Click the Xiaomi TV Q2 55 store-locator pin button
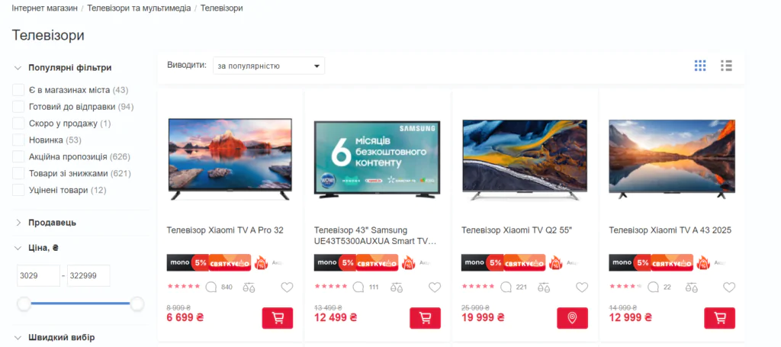 pyautogui.click(x=572, y=318)
